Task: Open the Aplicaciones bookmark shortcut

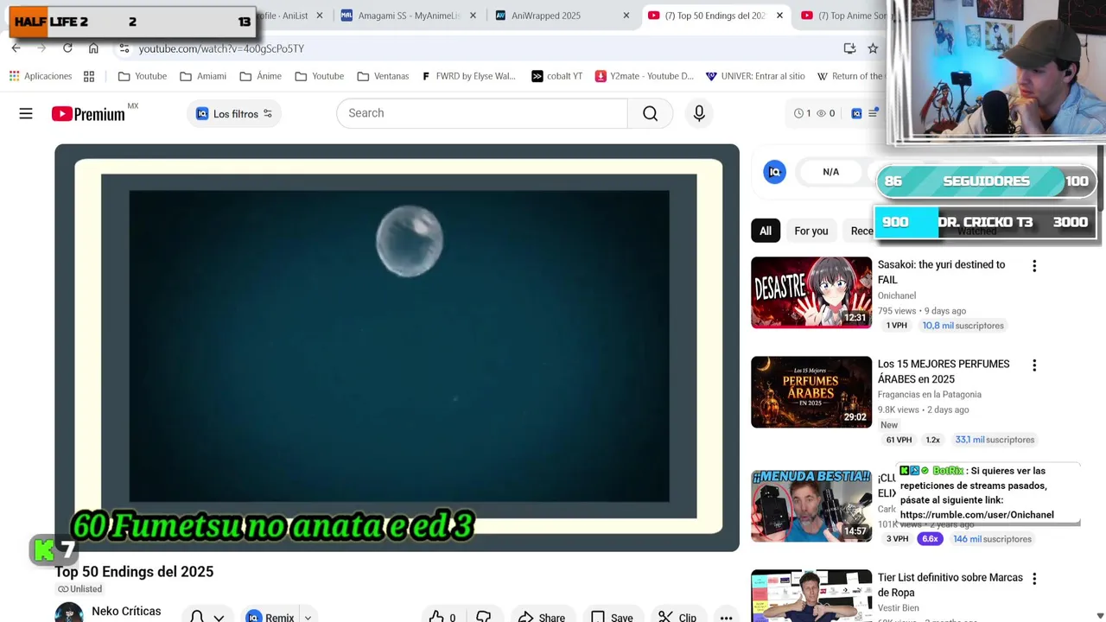Action: [x=41, y=76]
